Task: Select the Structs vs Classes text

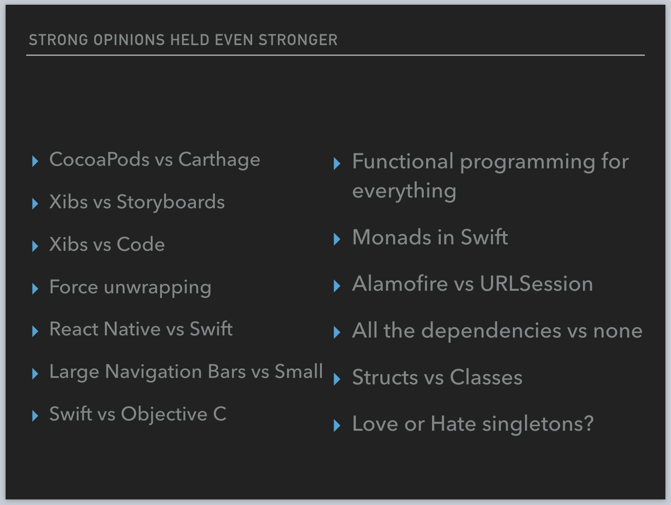Action: [437, 377]
